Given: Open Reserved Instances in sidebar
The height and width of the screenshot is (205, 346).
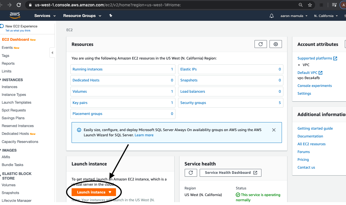Looking at the screenshot, I should click(x=18, y=126).
